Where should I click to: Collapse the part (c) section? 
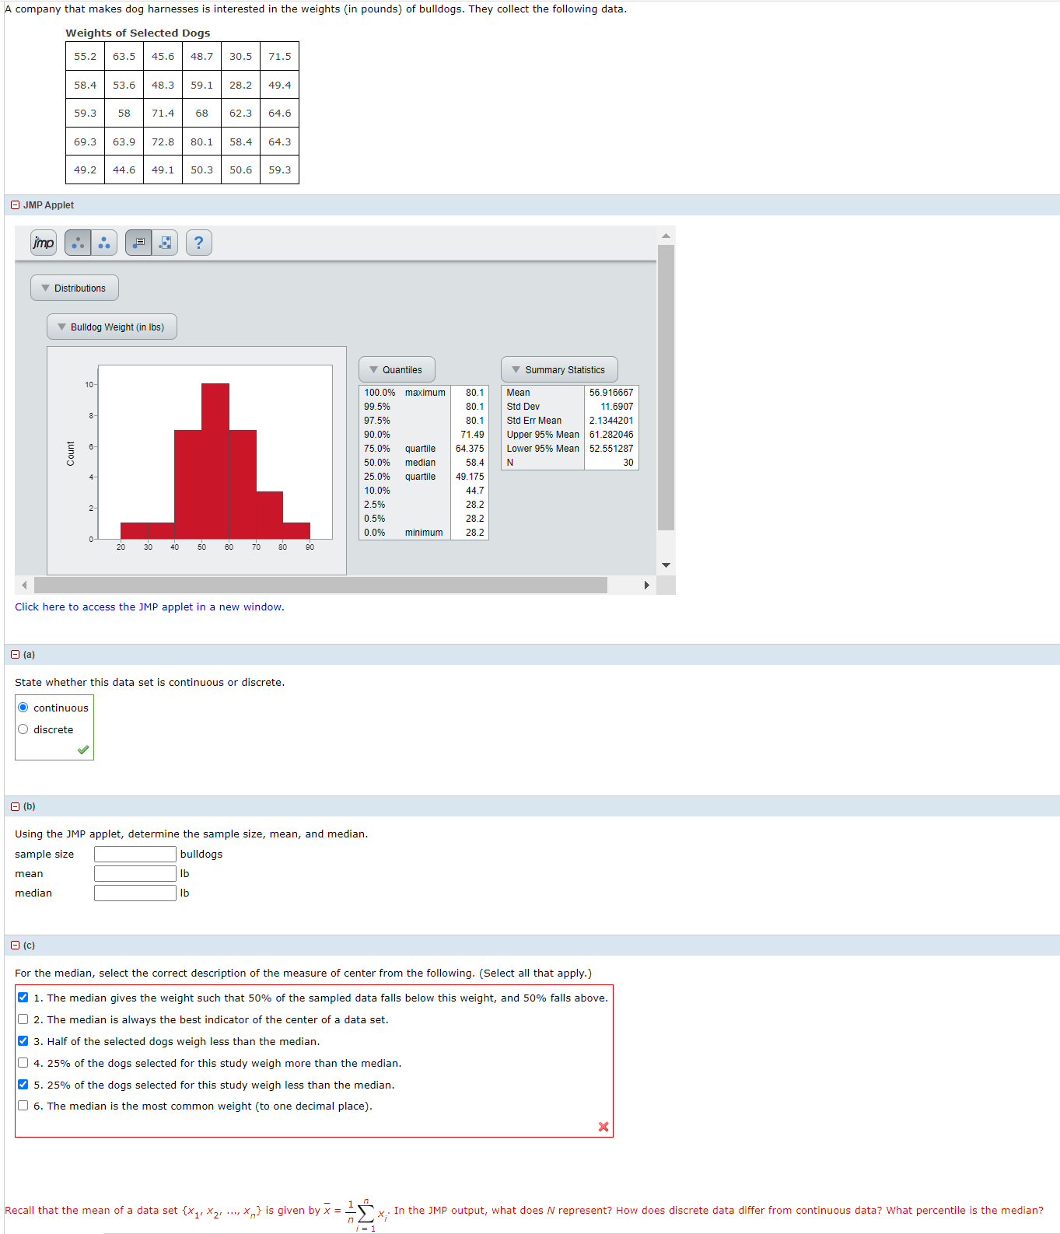(16, 946)
